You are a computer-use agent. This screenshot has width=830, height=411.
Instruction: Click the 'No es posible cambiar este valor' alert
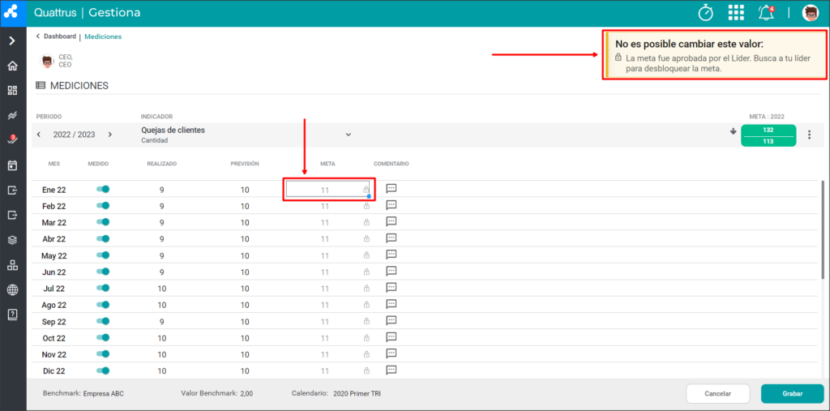click(715, 54)
